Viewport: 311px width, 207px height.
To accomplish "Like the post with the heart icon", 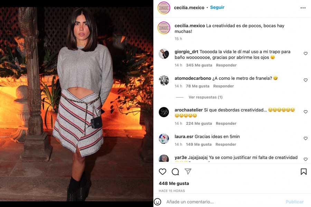I will (162, 171).
